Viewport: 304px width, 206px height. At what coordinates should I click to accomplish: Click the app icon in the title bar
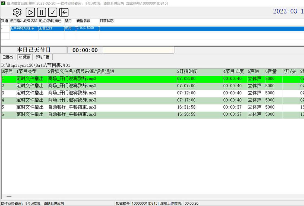pos(3,3)
